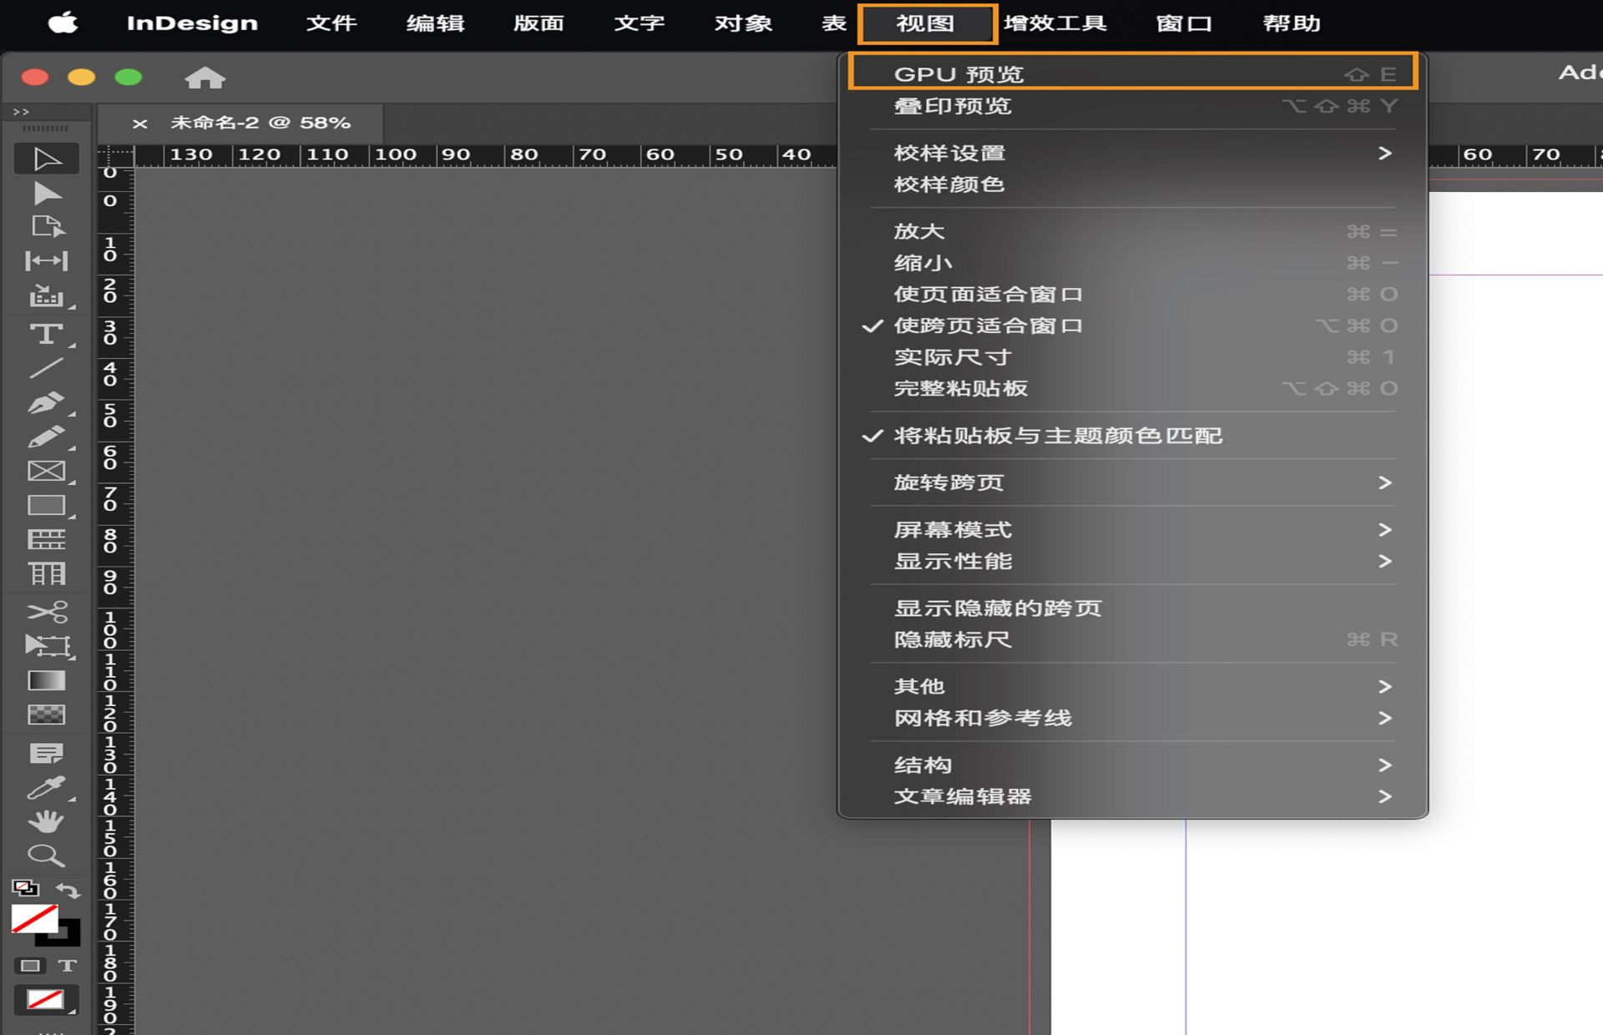Open the 显示性能 submenu

(x=952, y=562)
